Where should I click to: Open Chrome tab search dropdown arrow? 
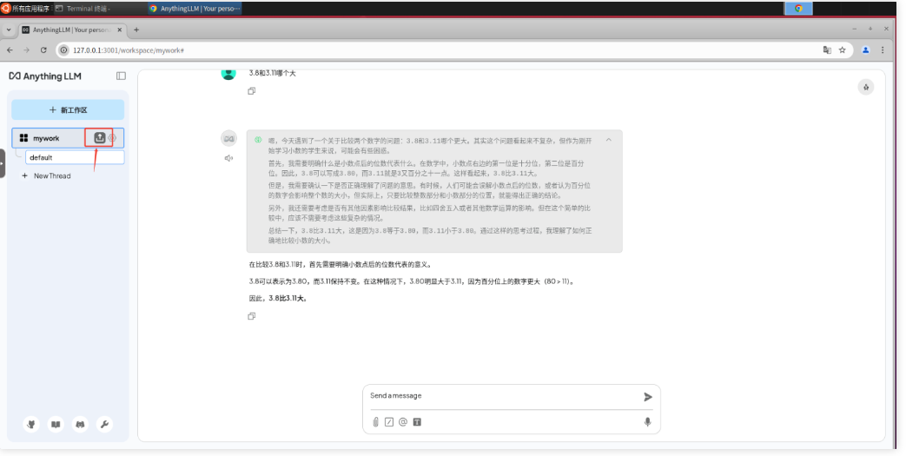point(9,30)
